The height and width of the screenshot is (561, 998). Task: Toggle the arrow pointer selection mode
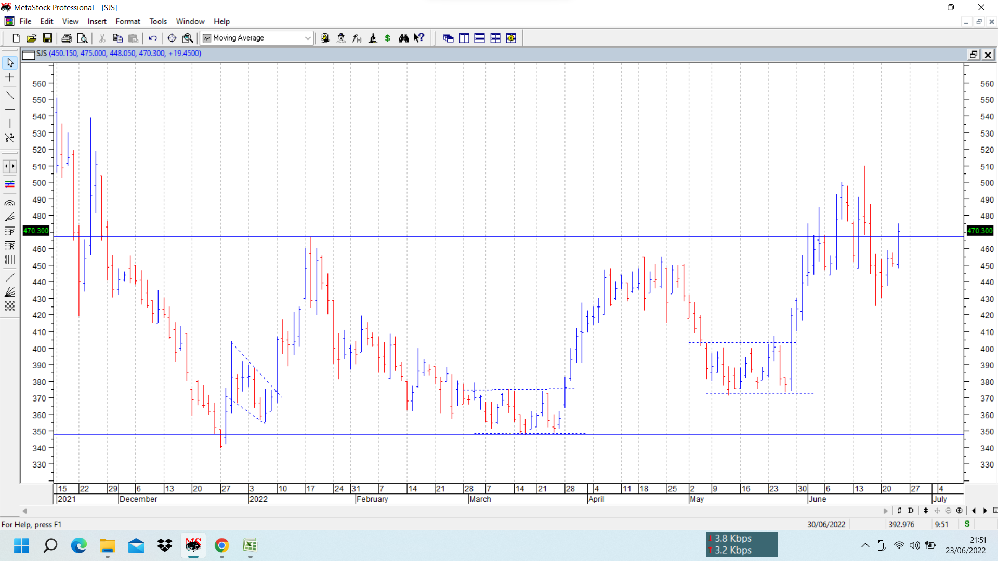pos(10,62)
